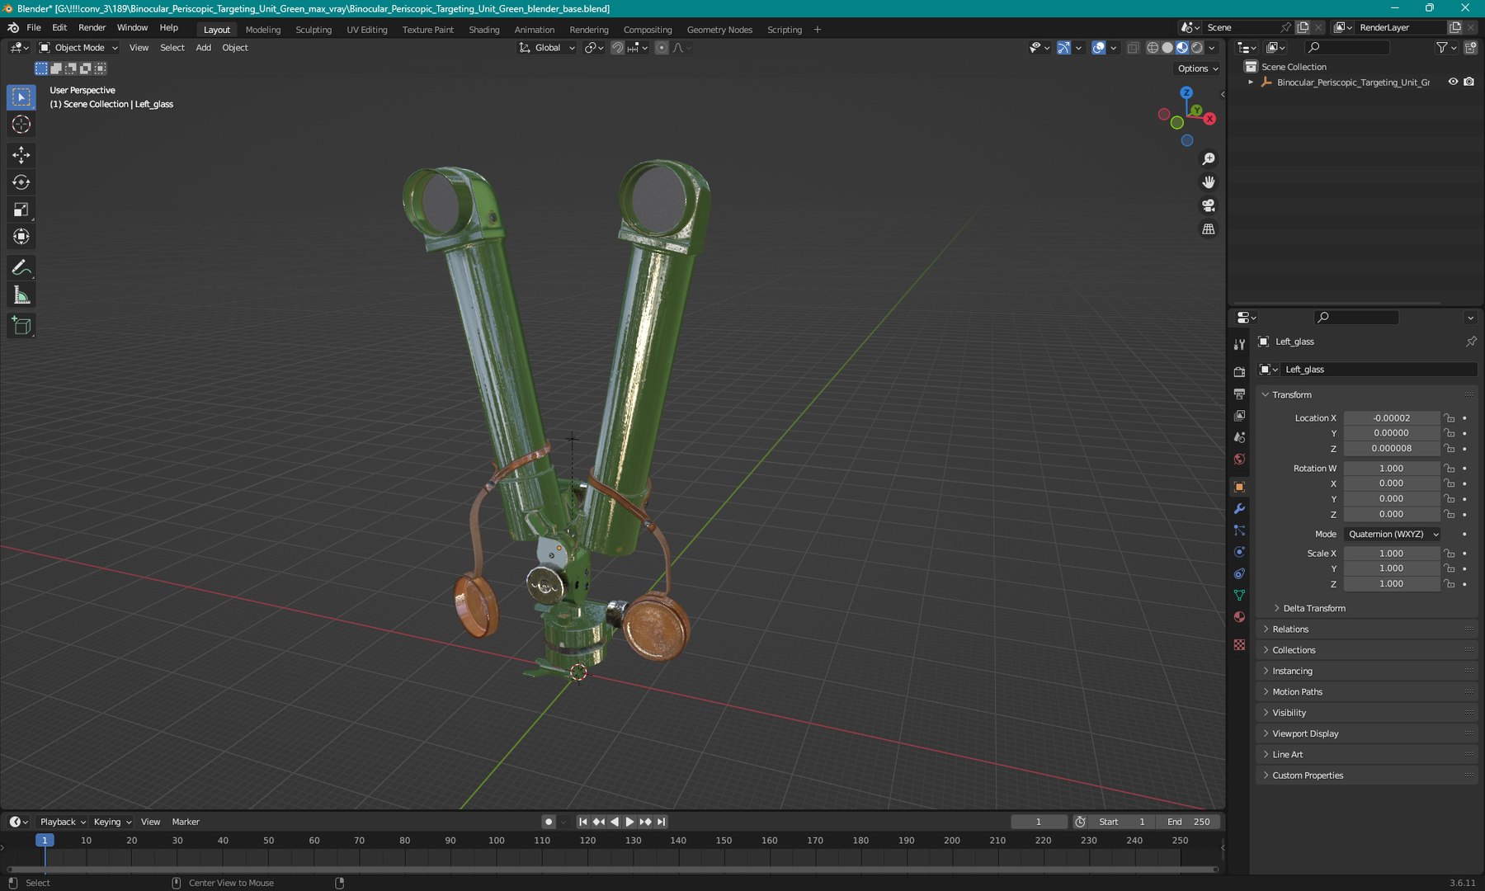Image resolution: width=1485 pixels, height=891 pixels.
Task: Toggle snapping magnet in header
Action: pyautogui.click(x=617, y=48)
